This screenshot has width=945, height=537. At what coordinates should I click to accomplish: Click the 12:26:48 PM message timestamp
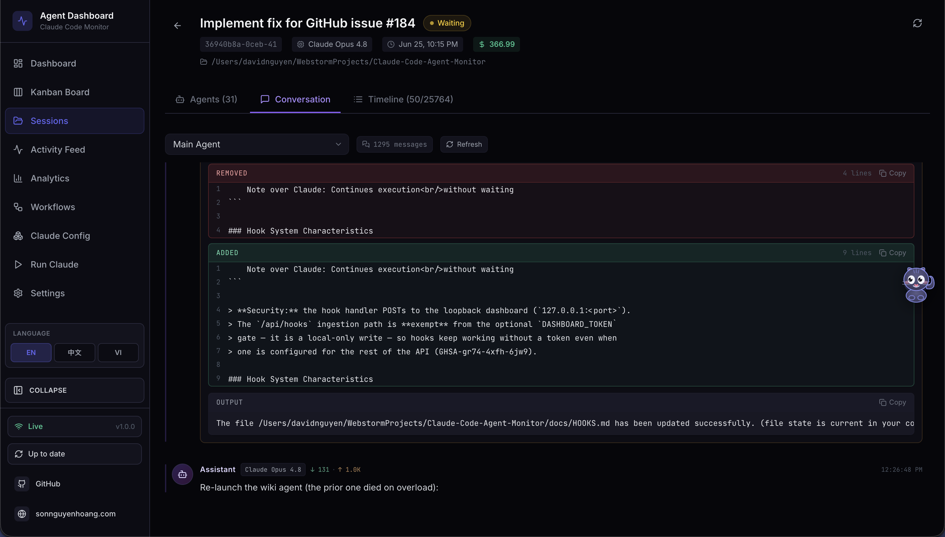tap(902, 470)
